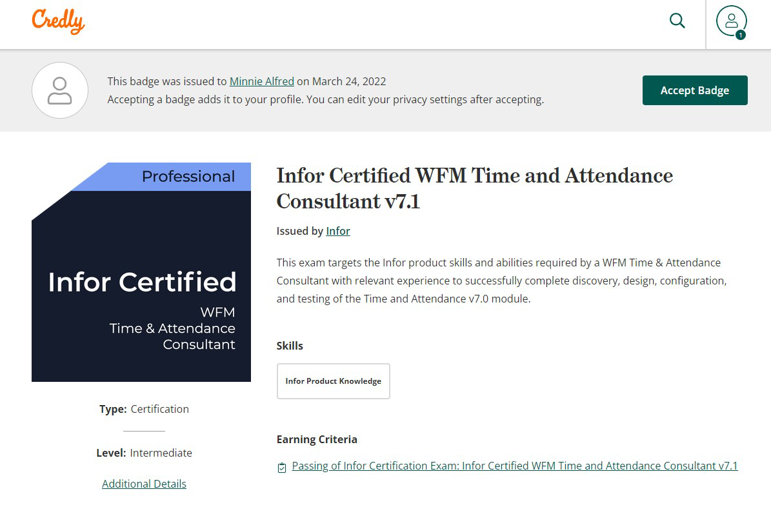
Task: Click the Skills section heading
Action: coord(290,346)
